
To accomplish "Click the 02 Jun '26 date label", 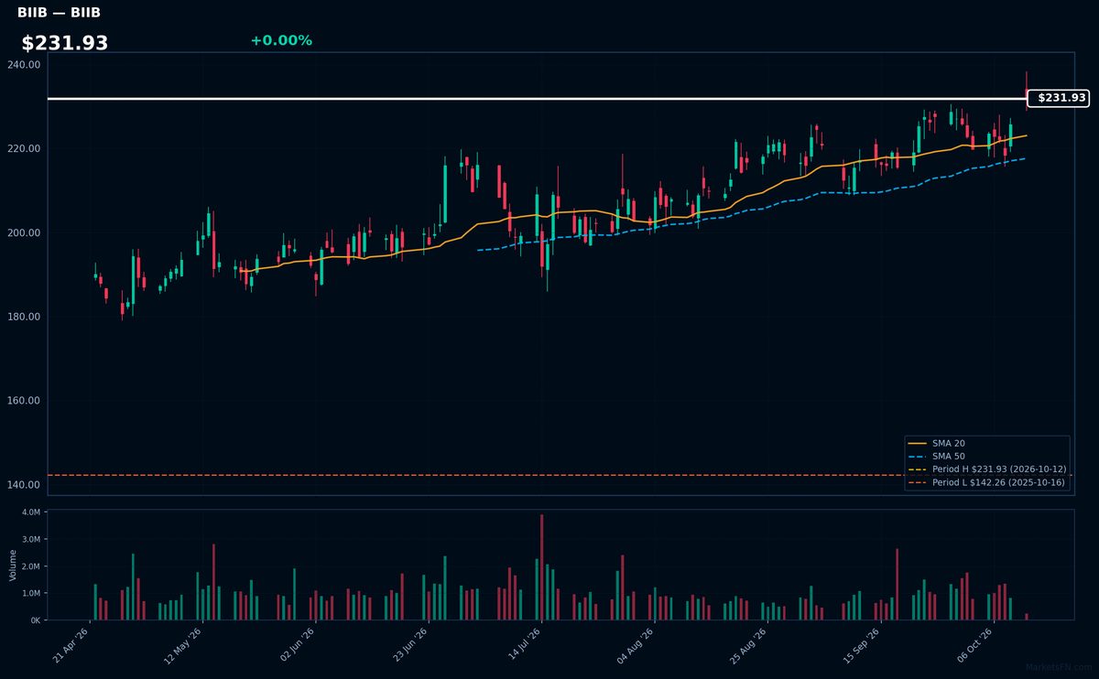I will [297, 647].
